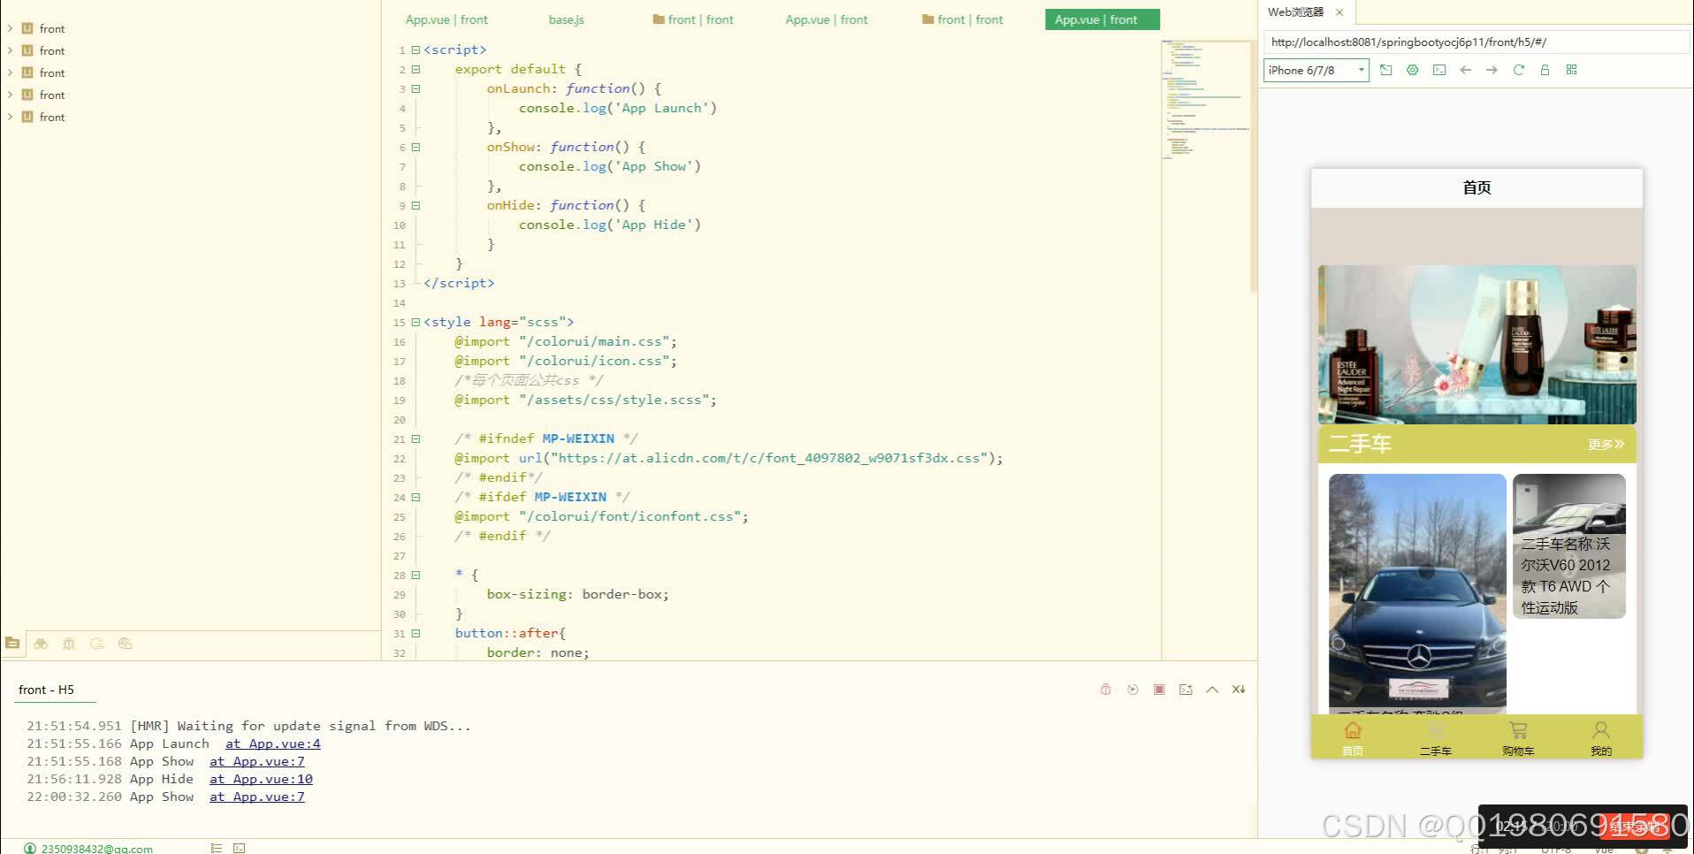Image resolution: width=1694 pixels, height=854 pixels.
Task: Click the rotate screen icon in browser toolbar
Action: (x=1385, y=70)
